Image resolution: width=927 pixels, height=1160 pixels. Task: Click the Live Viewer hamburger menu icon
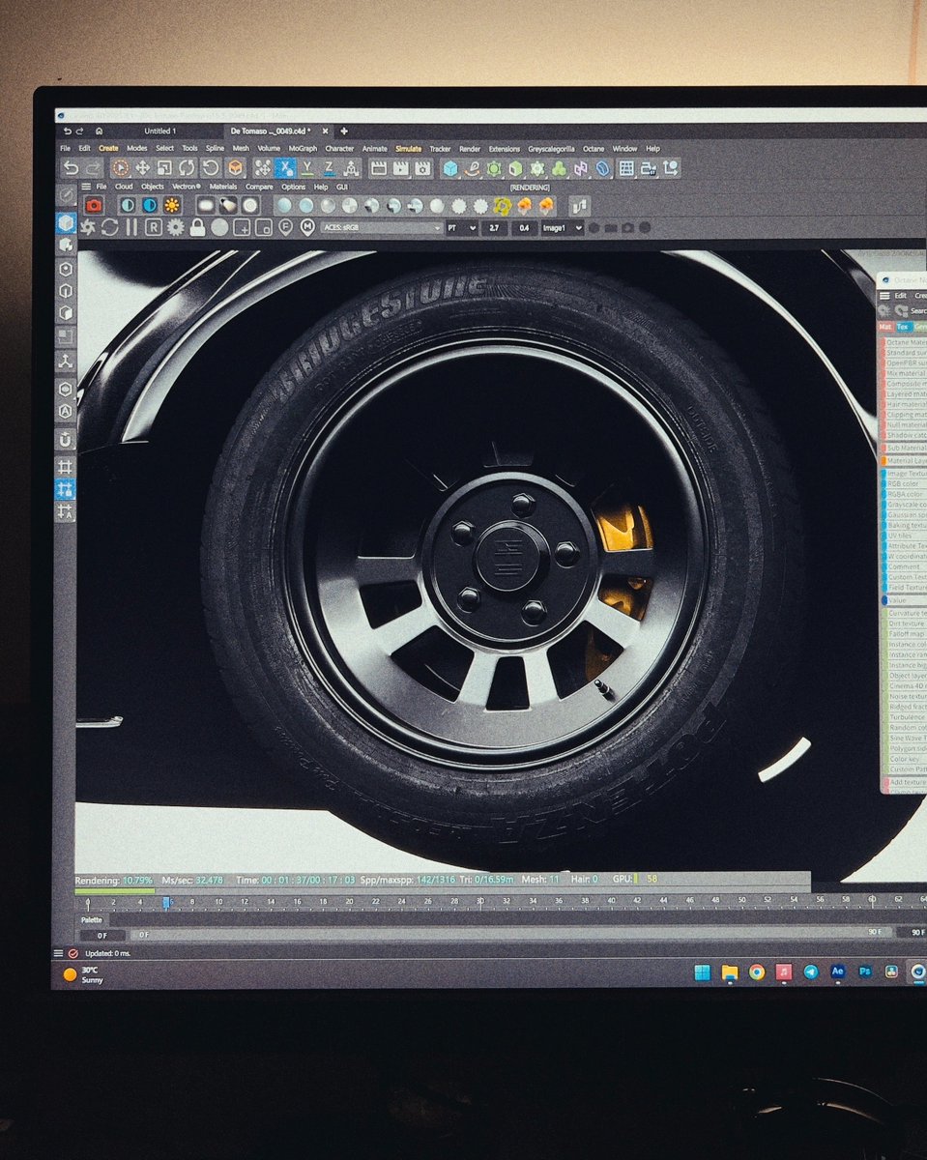[x=86, y=186]
